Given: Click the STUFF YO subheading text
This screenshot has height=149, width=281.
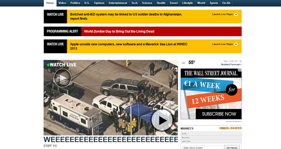Looking at the screenshot, I should click(x=50, y=146).
